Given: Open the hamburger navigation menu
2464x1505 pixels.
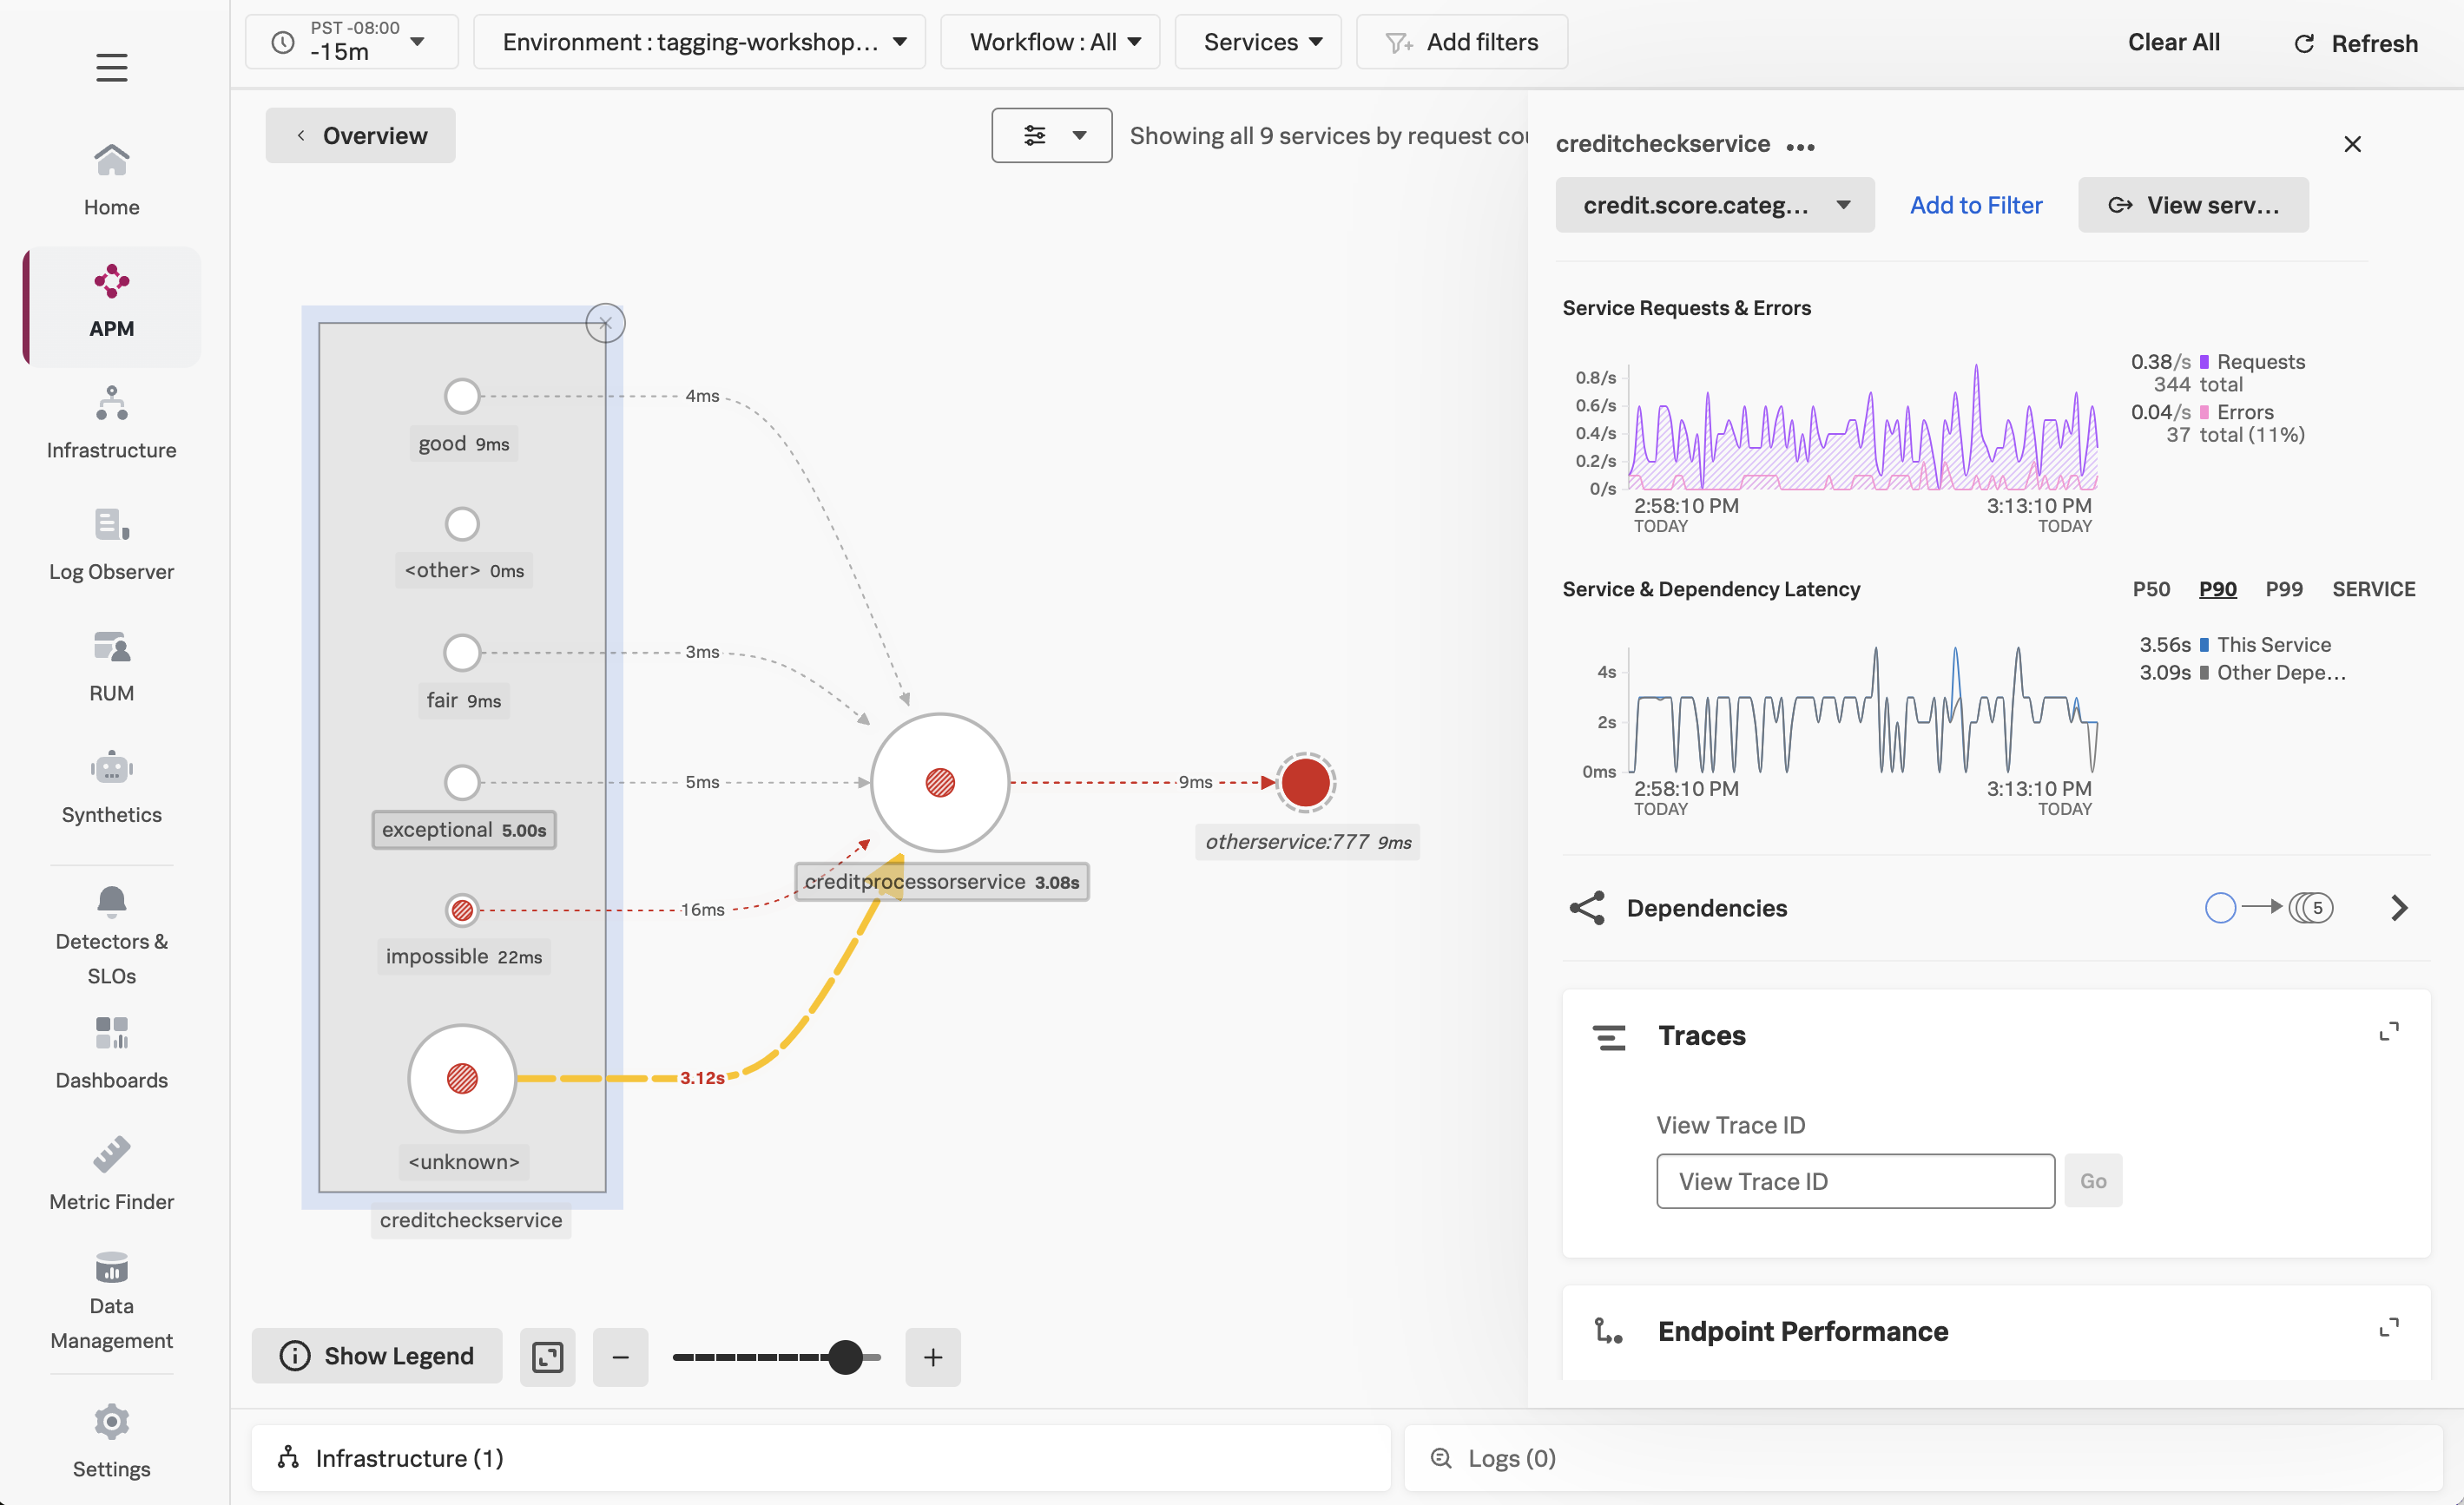Looking at the screenshot, I should [111, 67].
